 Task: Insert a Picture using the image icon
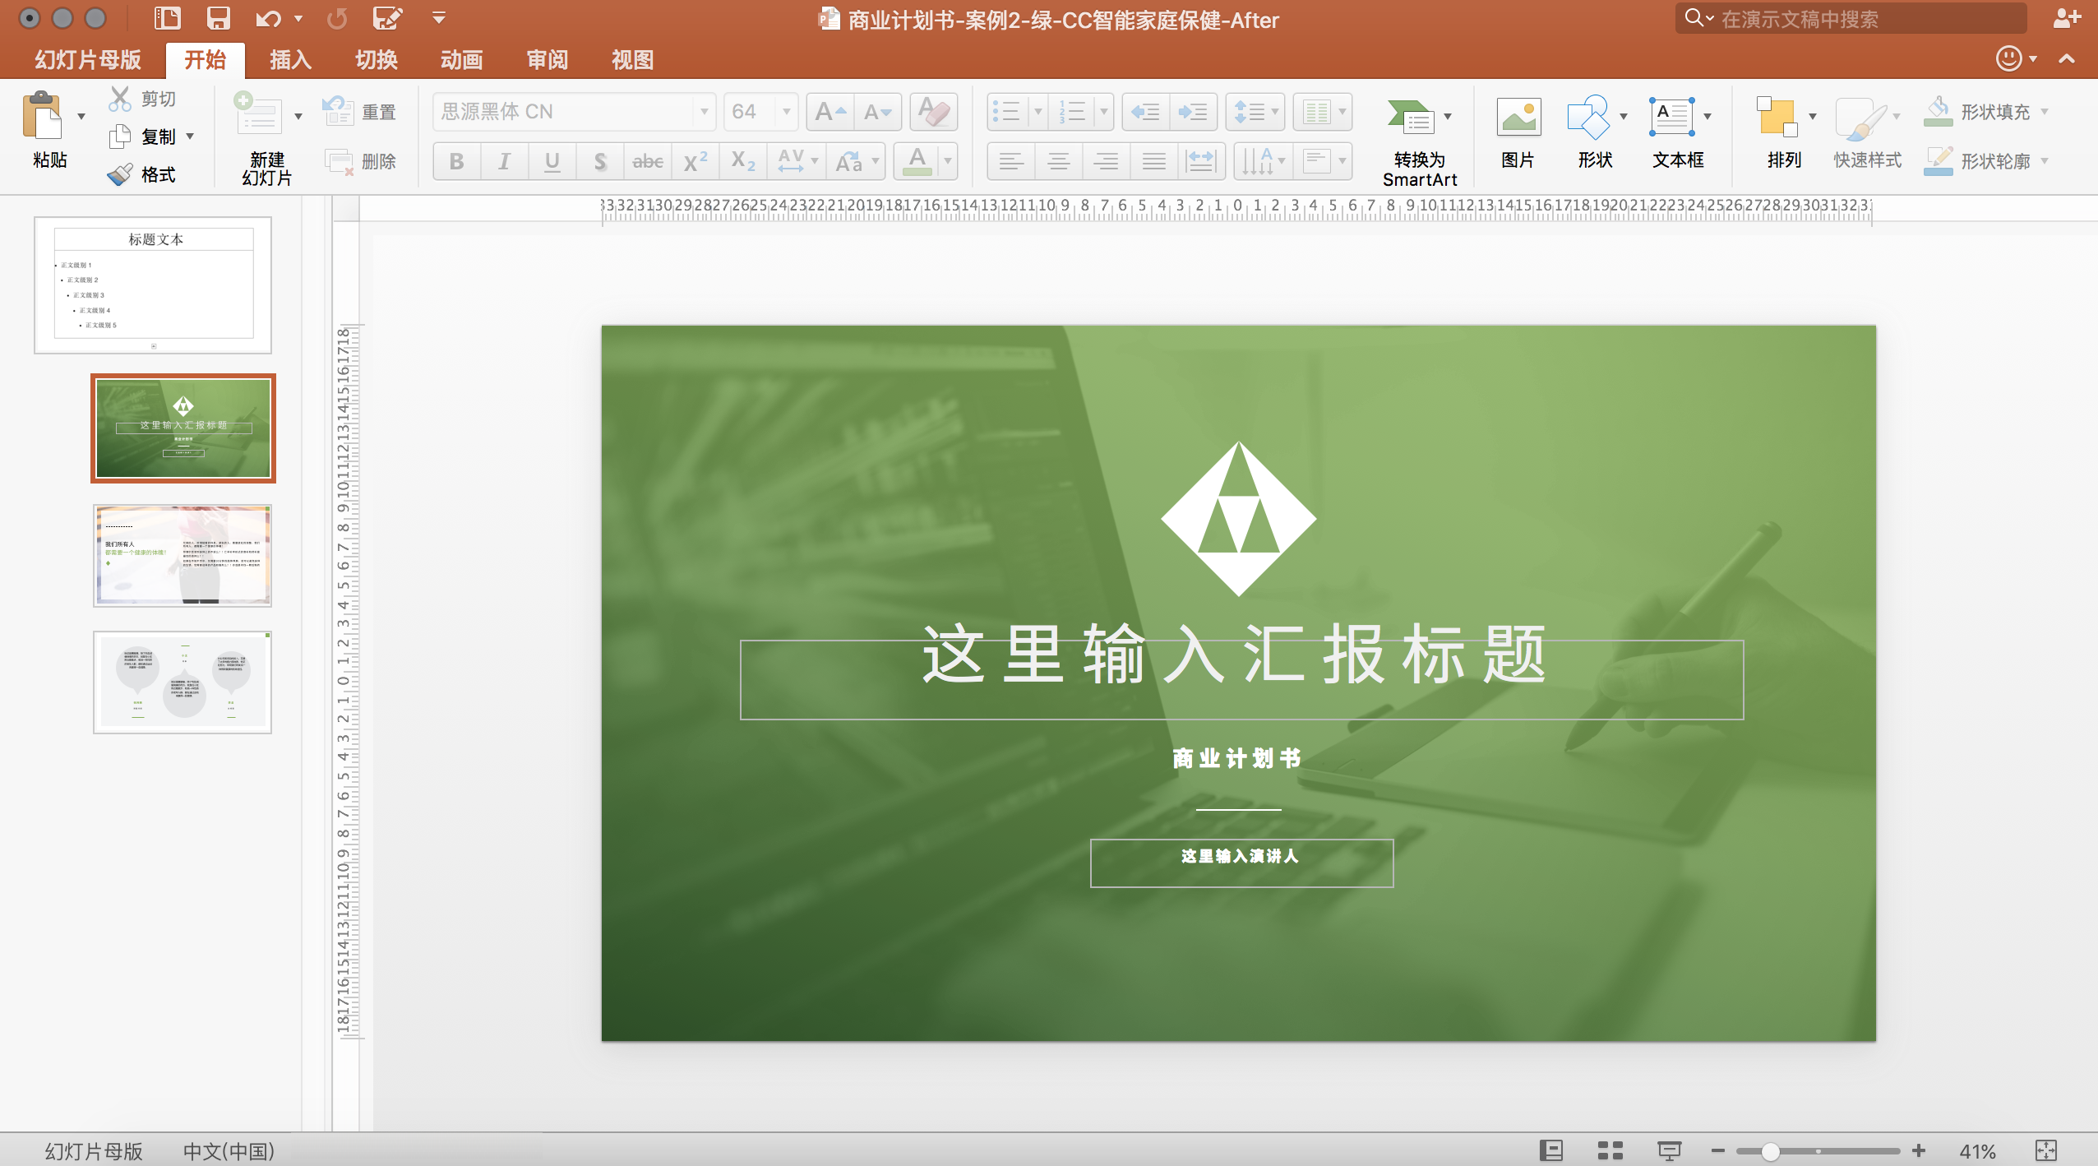[1518, 117]
